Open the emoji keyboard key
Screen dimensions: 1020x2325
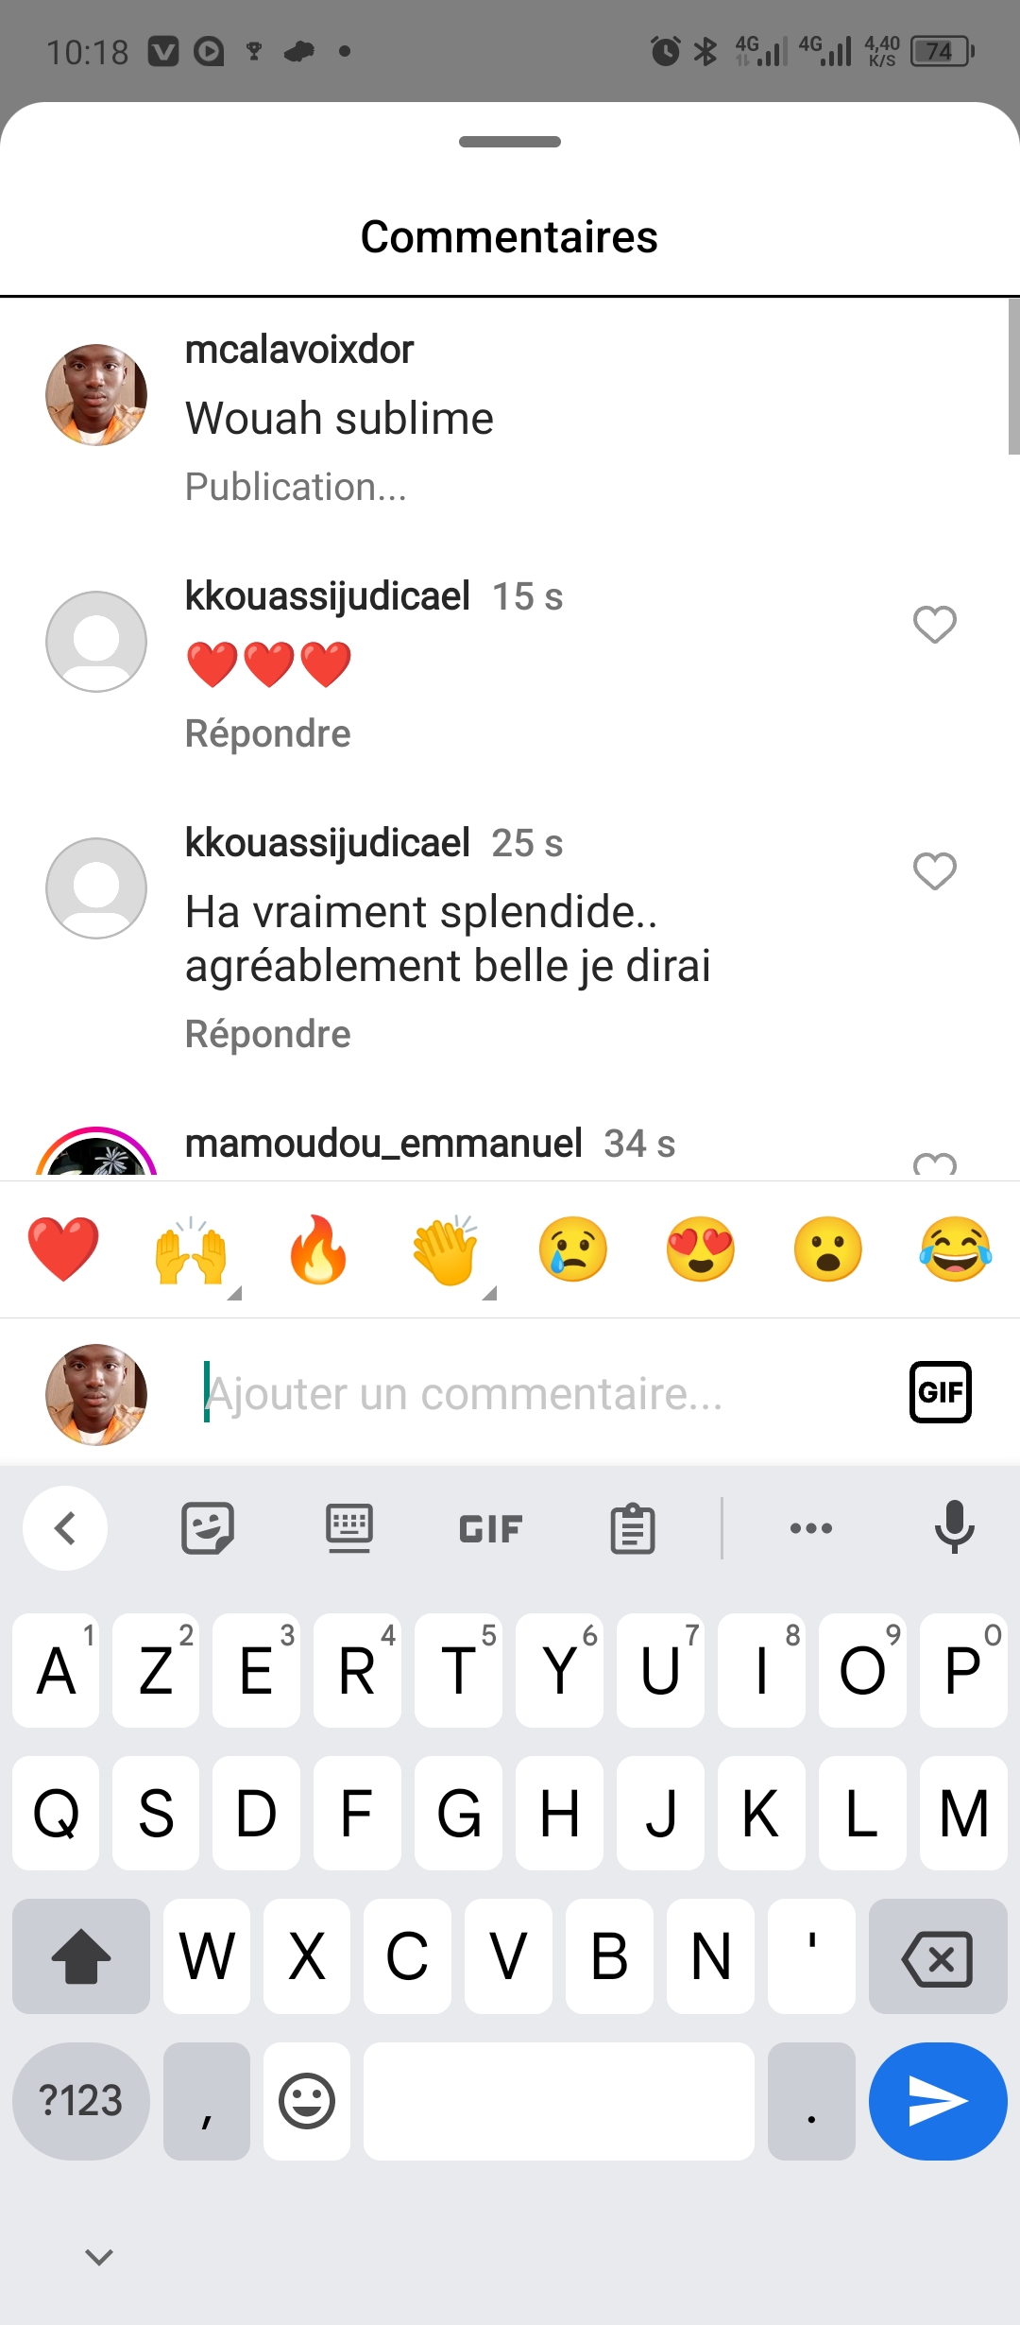pos(307,2101)
